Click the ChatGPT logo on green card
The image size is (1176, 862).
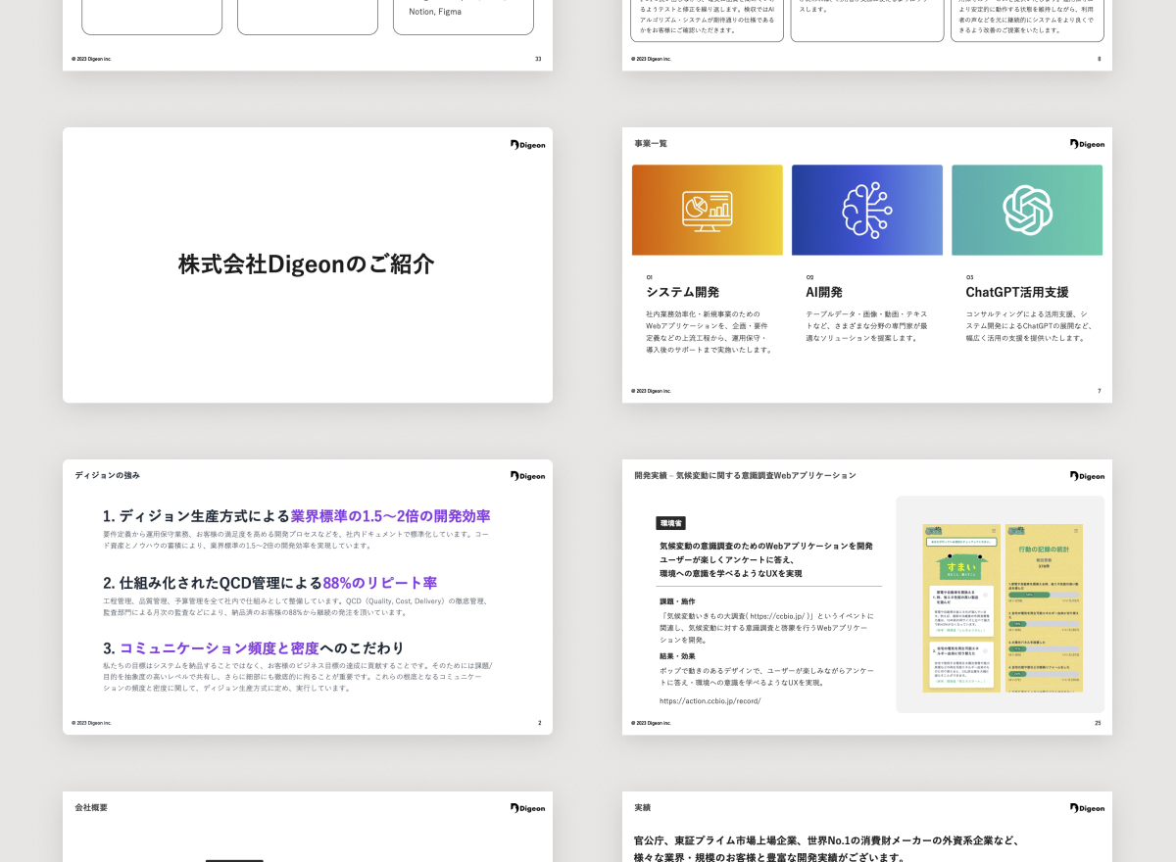tap(1027, 210)
